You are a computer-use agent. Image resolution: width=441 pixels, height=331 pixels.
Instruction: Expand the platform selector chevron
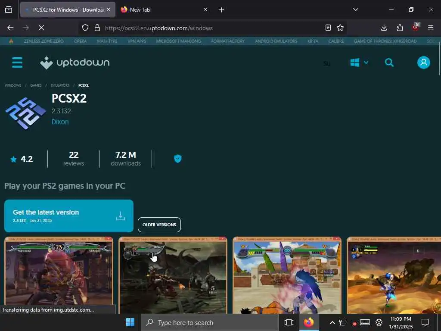pos(366,62)
